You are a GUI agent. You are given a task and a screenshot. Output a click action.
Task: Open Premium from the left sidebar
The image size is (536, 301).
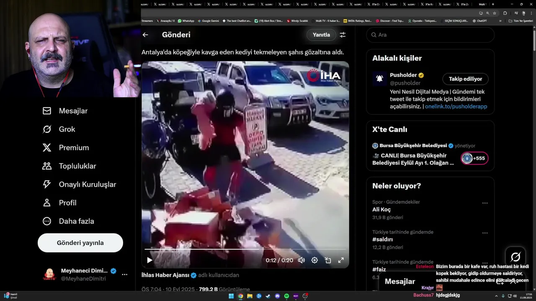(x=66, y=148)
